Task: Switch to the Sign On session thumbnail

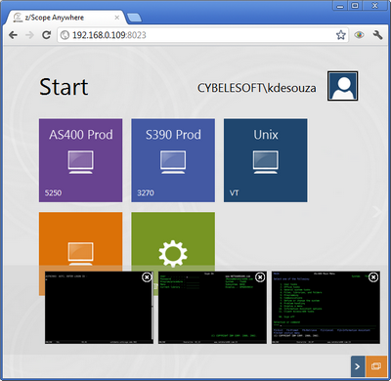Action: [212, 308]
